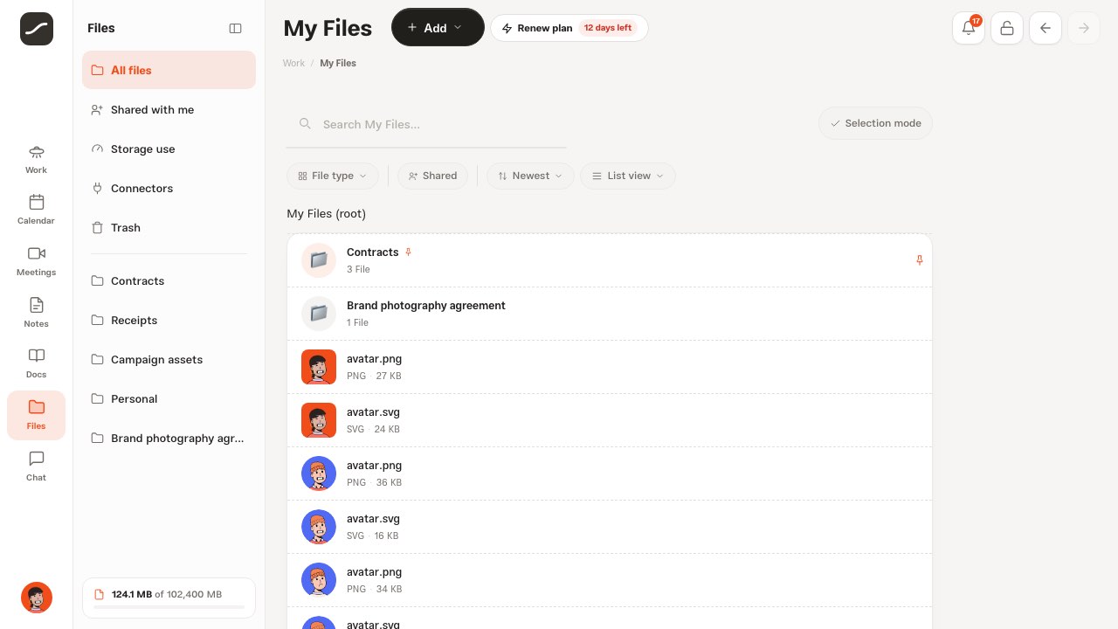Image resolution: width=1118 pixels, height=629 pixels.
Task: Open the Newest sort dropdown
Action: tap(530, 176)
